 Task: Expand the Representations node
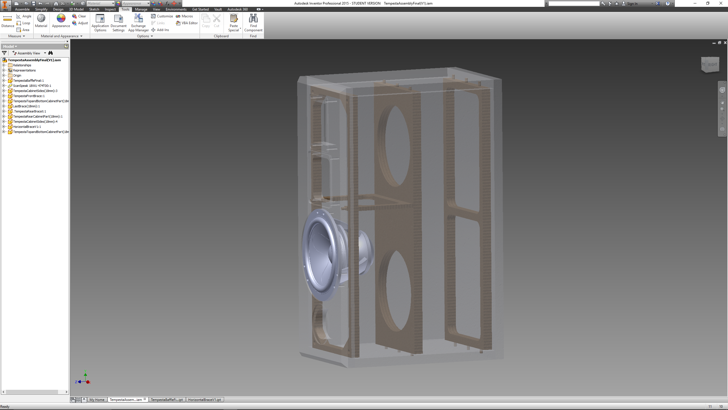click(4, 70)
